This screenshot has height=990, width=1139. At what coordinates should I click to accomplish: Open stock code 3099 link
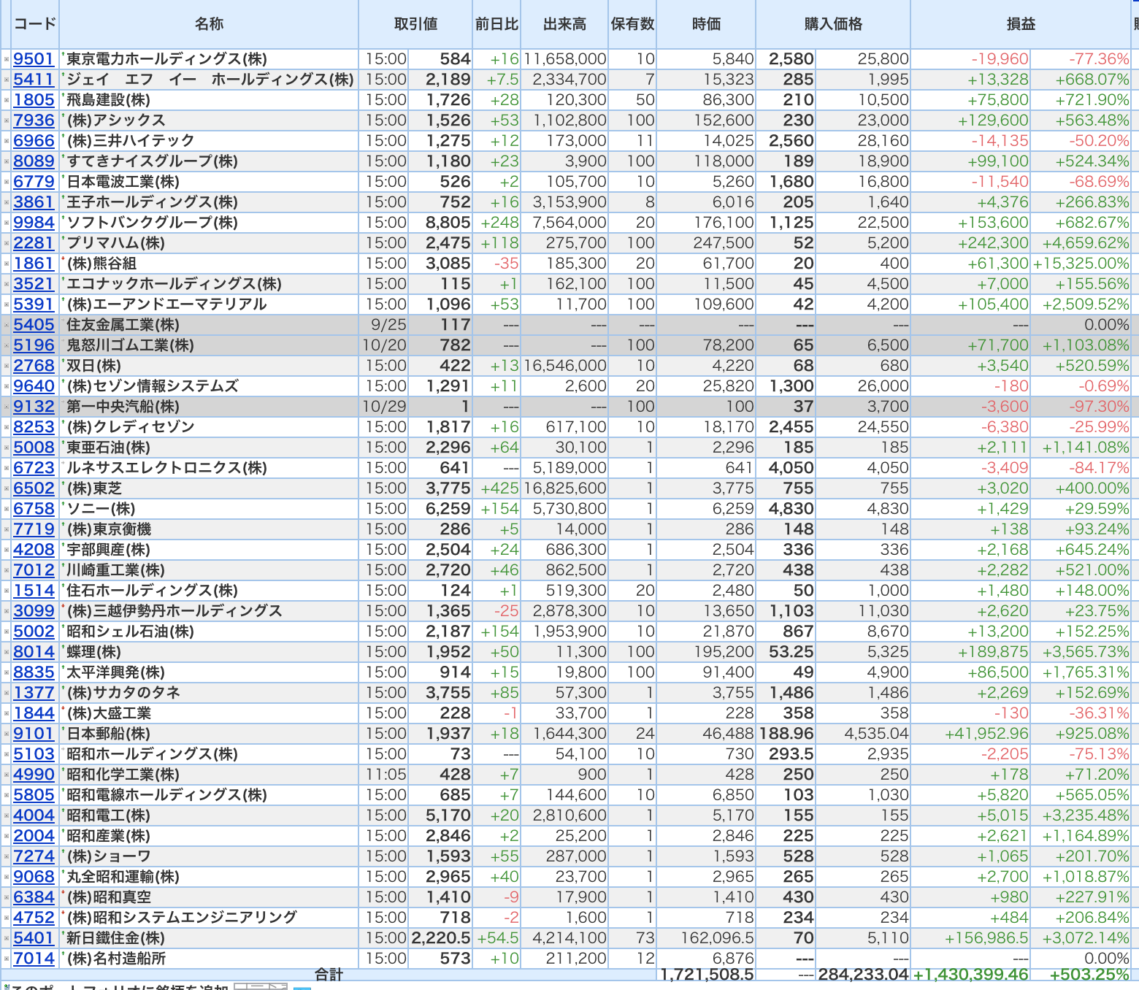pyautogui.click(x=34, y=611)
